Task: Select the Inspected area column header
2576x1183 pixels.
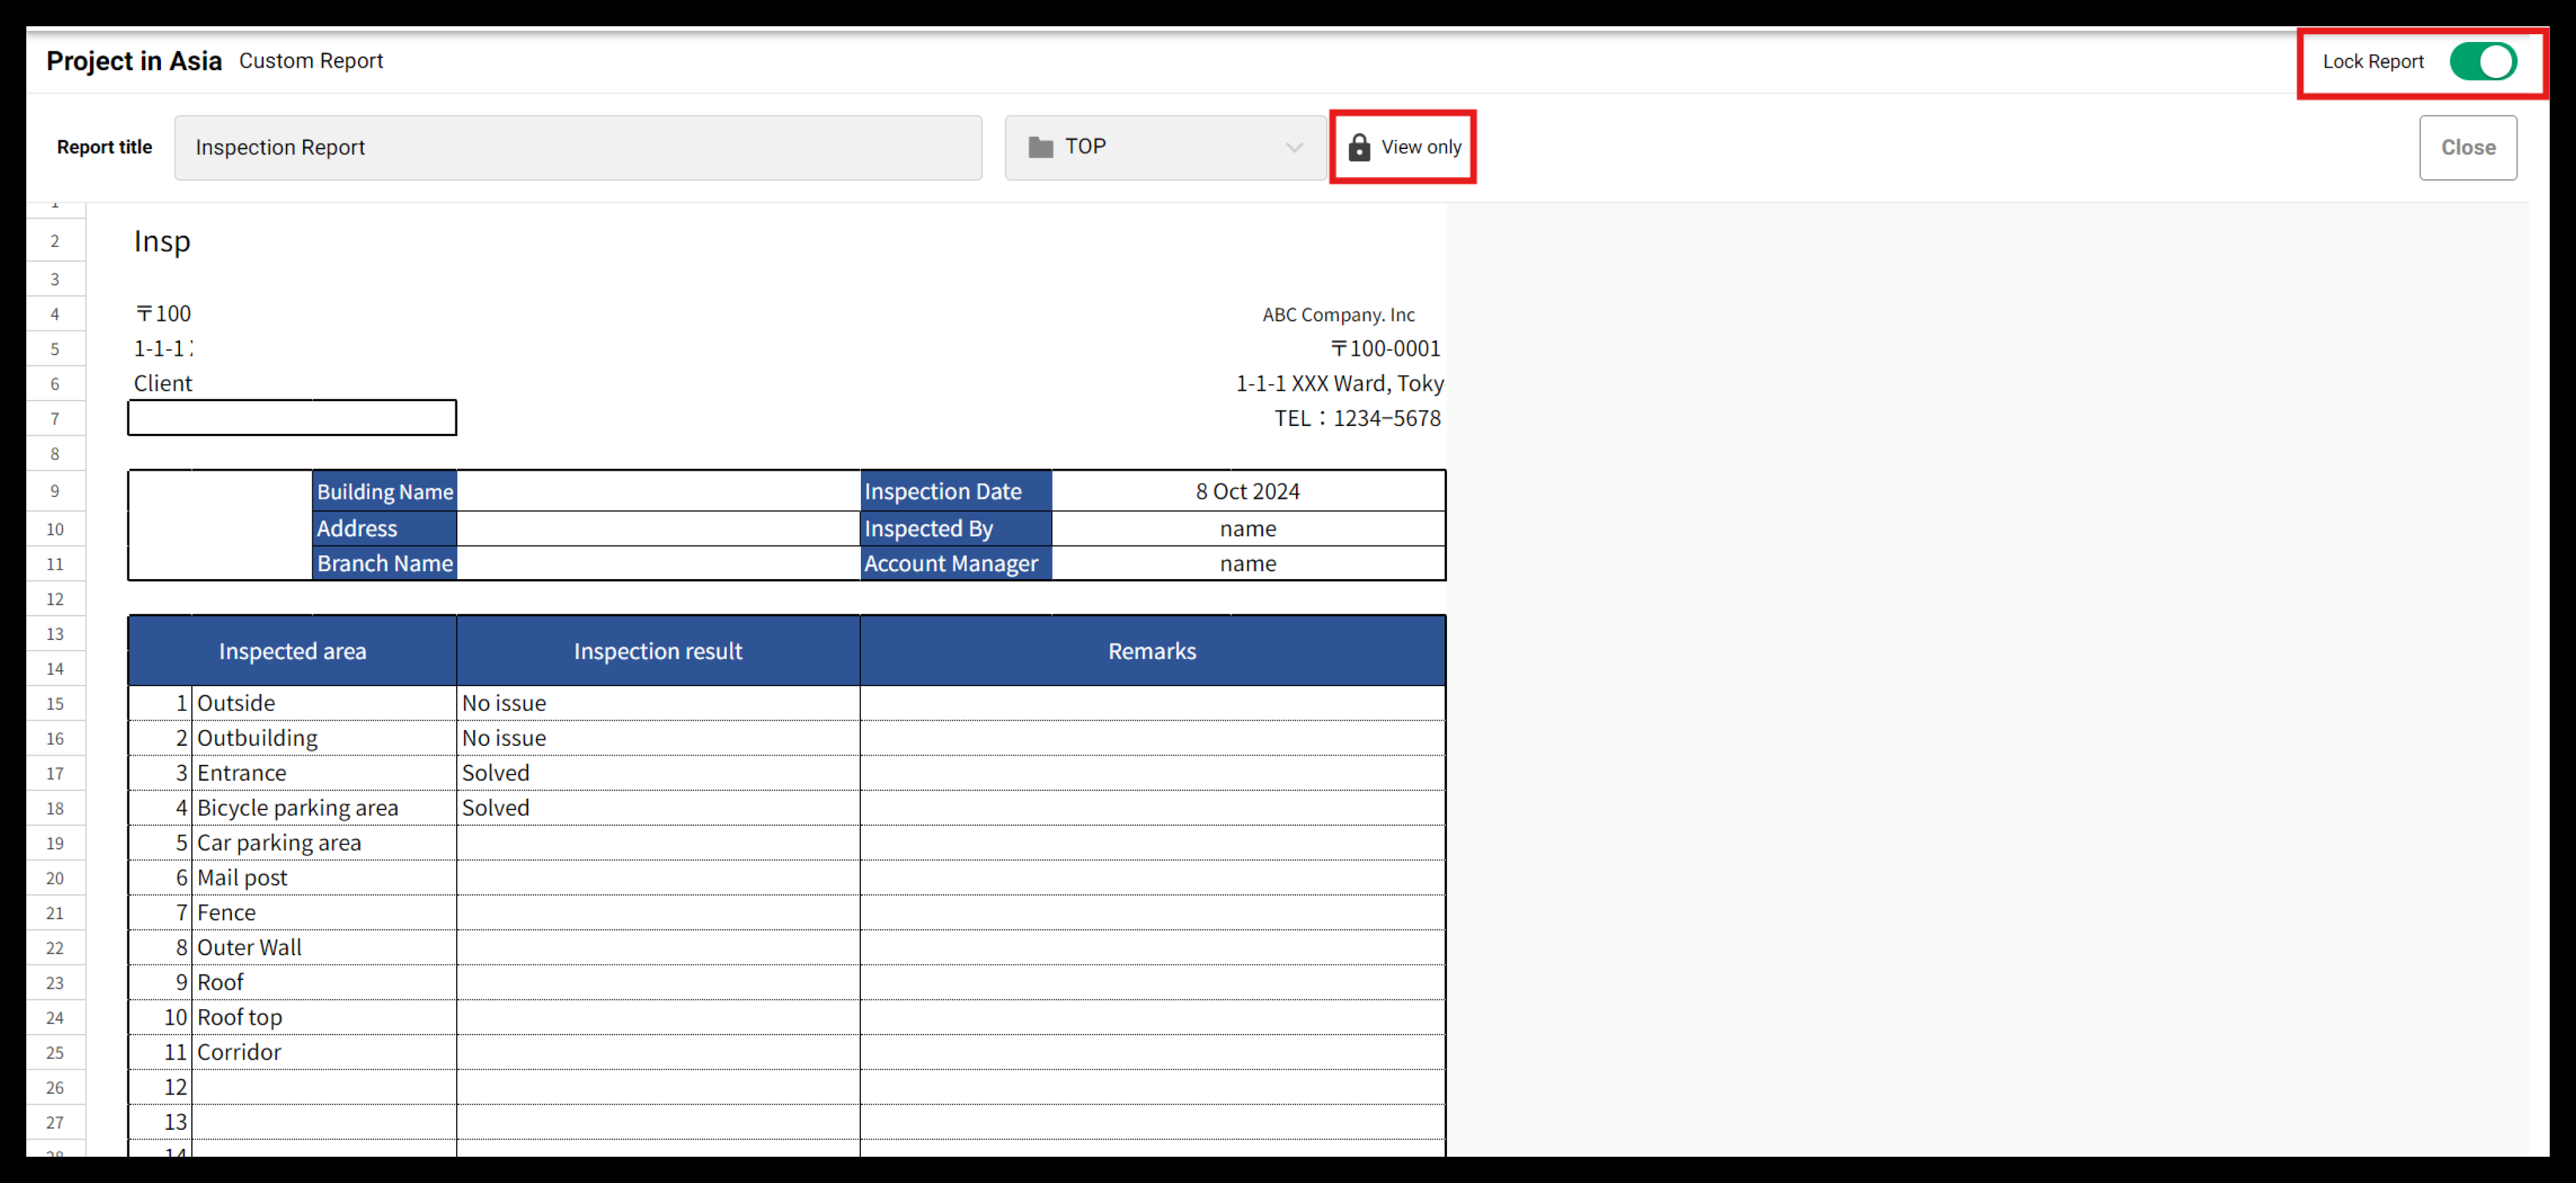Action: (292, 651)
